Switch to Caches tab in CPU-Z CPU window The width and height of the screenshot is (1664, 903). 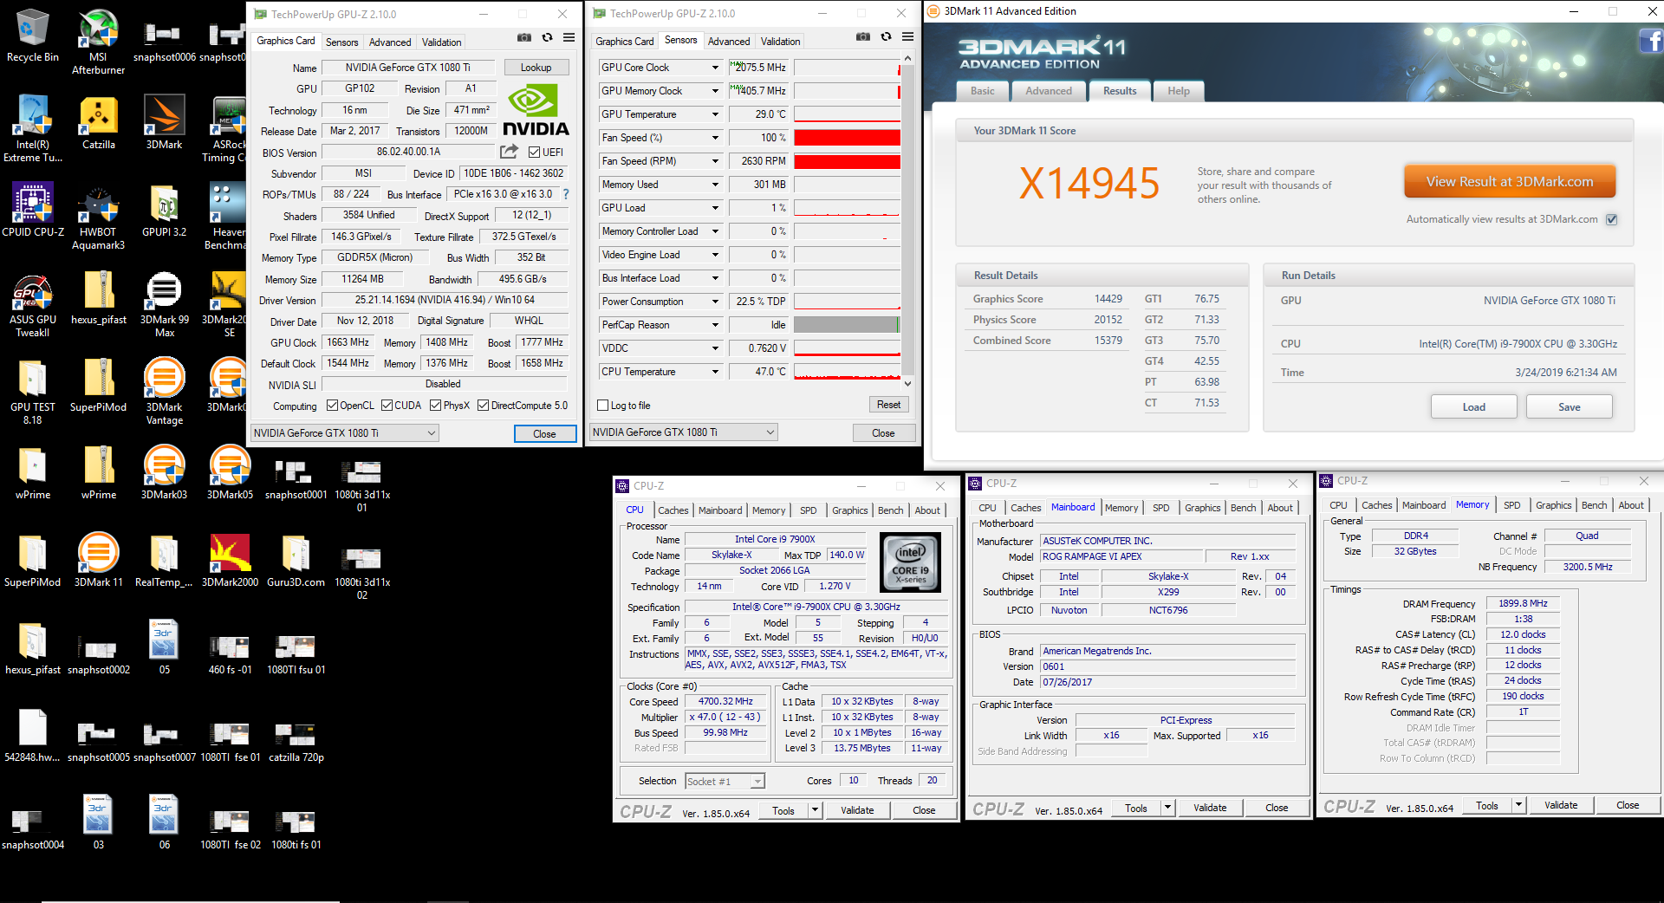673,510
